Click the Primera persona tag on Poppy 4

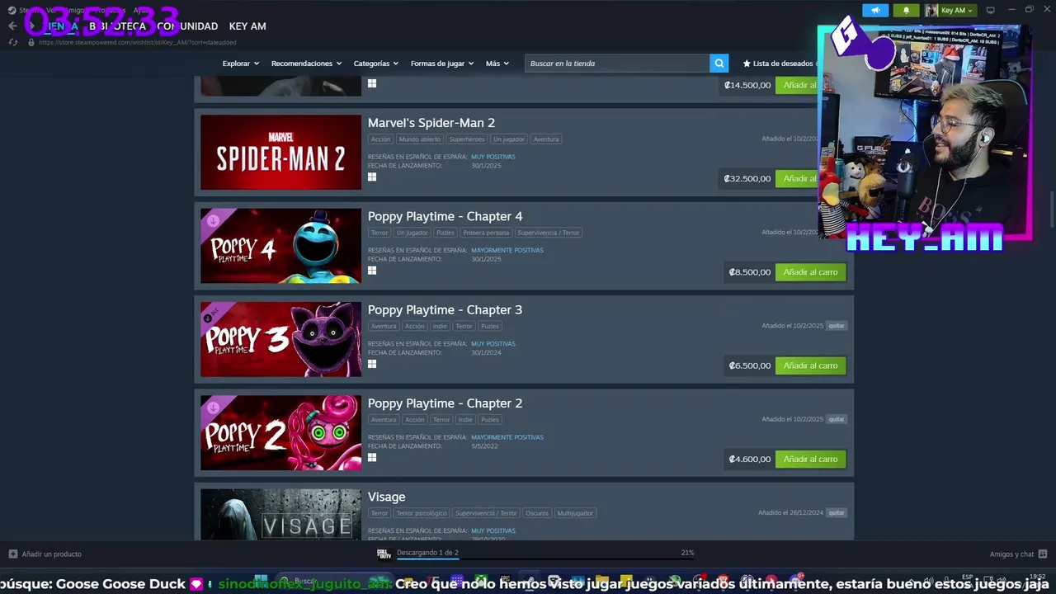point(486,233)
